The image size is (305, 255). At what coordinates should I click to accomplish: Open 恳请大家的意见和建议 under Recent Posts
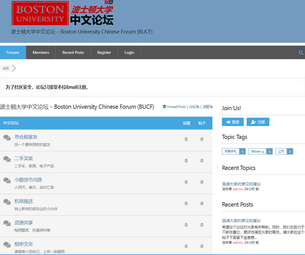tap(241, 220)
